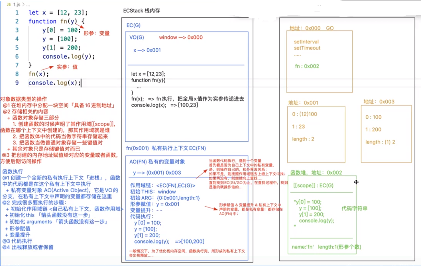
Task: Click the "函数堆, 地址: 0x002" heading
Action: pyautogui.click(x=316, y=173)
